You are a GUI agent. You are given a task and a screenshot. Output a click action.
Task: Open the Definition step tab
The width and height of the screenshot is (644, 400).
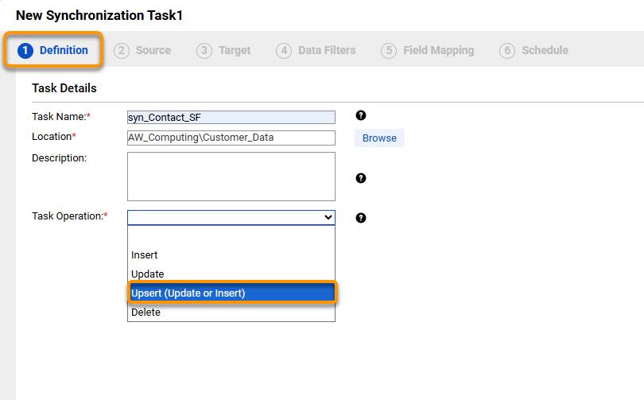(53, 50)
